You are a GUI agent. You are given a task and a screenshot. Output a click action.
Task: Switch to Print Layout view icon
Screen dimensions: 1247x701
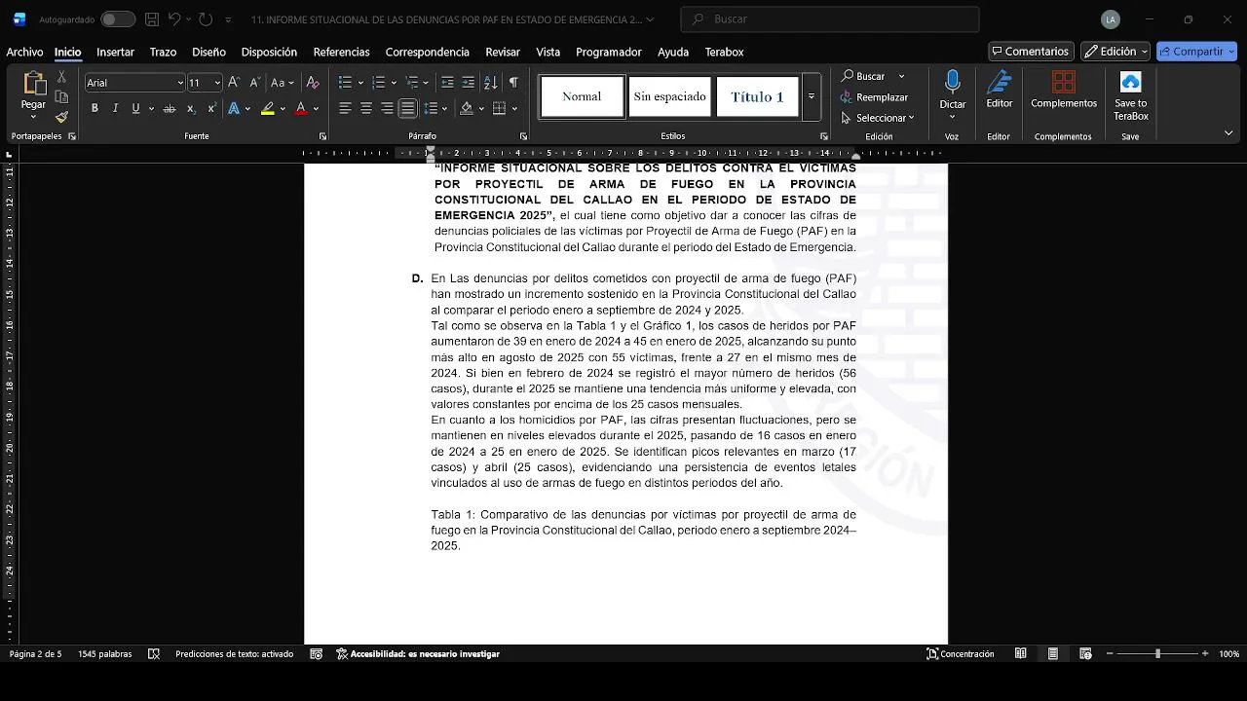point(1053,654)
